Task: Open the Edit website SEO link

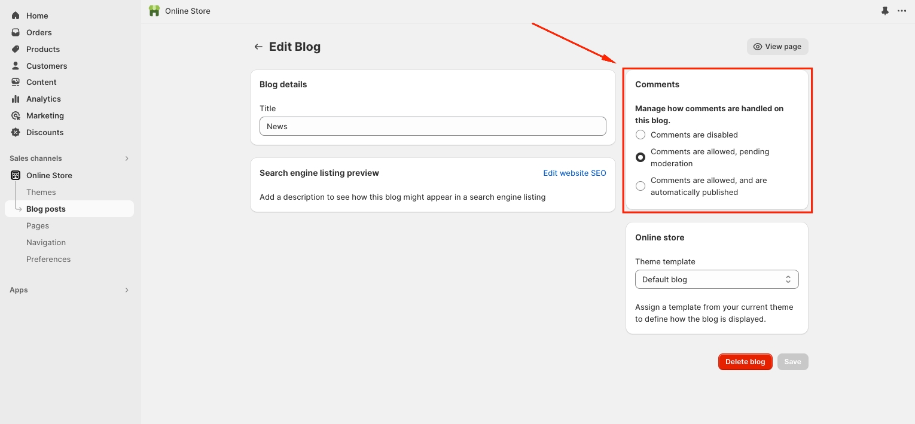Action: (x=574, y=173)
